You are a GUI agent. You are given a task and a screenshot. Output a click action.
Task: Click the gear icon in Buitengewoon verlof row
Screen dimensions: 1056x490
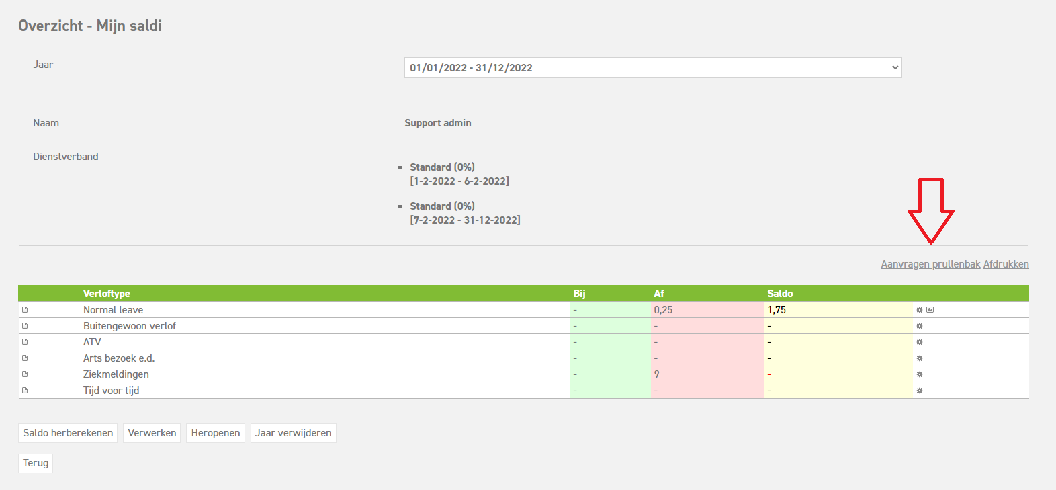pyautogui.click(x=920, y=326)
